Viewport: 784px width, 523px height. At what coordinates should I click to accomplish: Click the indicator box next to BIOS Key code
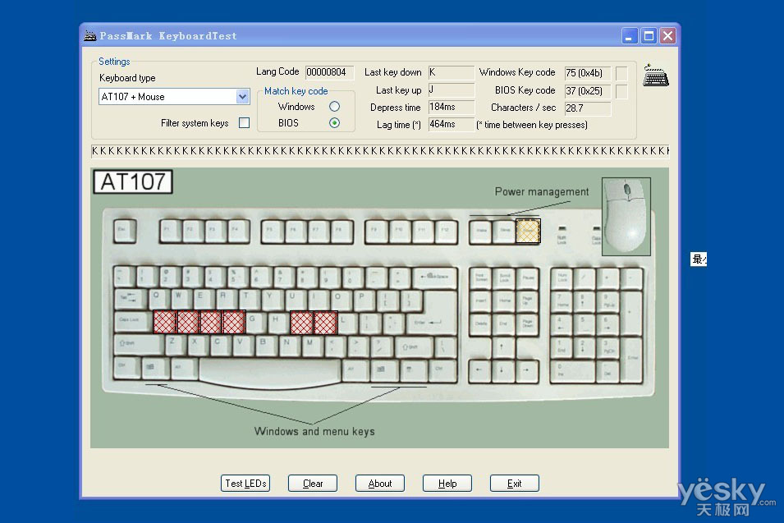(x=621, y=91)
